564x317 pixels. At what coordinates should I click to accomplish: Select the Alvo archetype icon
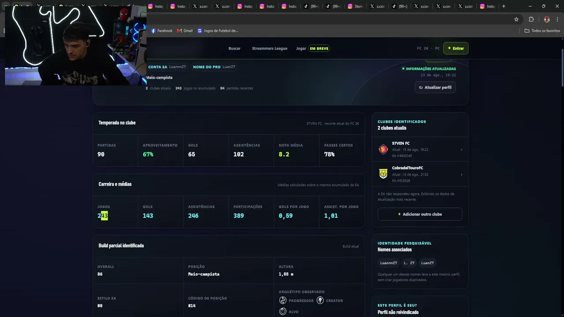click(x=283, y=311)
